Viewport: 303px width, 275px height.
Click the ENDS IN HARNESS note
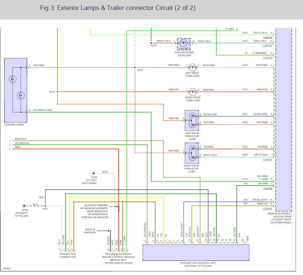[90, 231]
